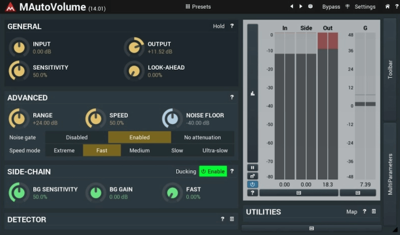Click the previous preset arrow
The width and height of the screenshot is (400, 235).
(x=292, y=6)
